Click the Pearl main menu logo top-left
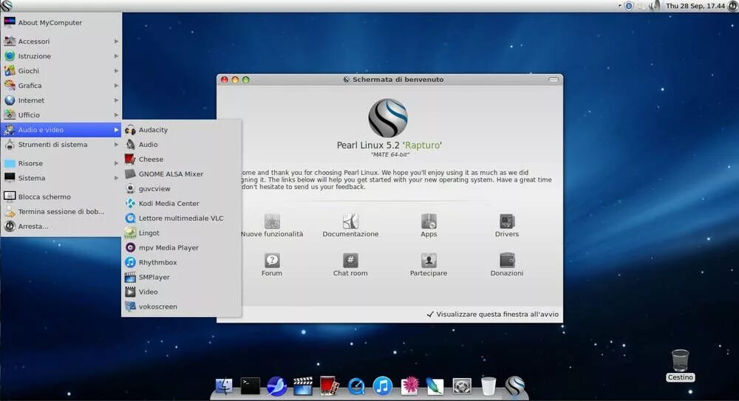 pyautogui.click(x=6, y=6)
